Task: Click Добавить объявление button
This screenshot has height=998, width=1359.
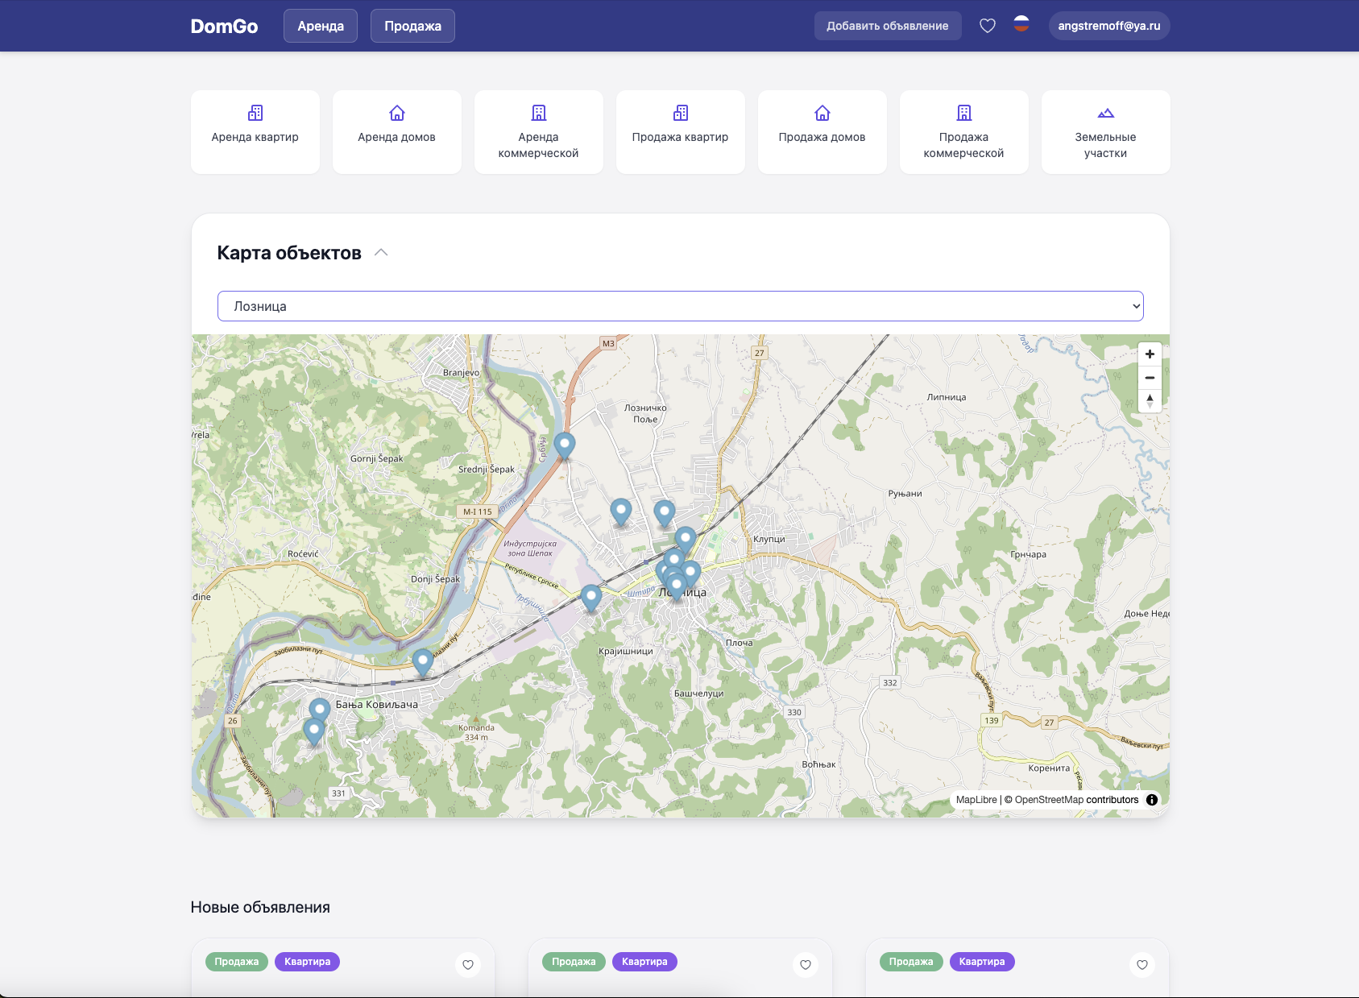Action: (x=887, y=26)
